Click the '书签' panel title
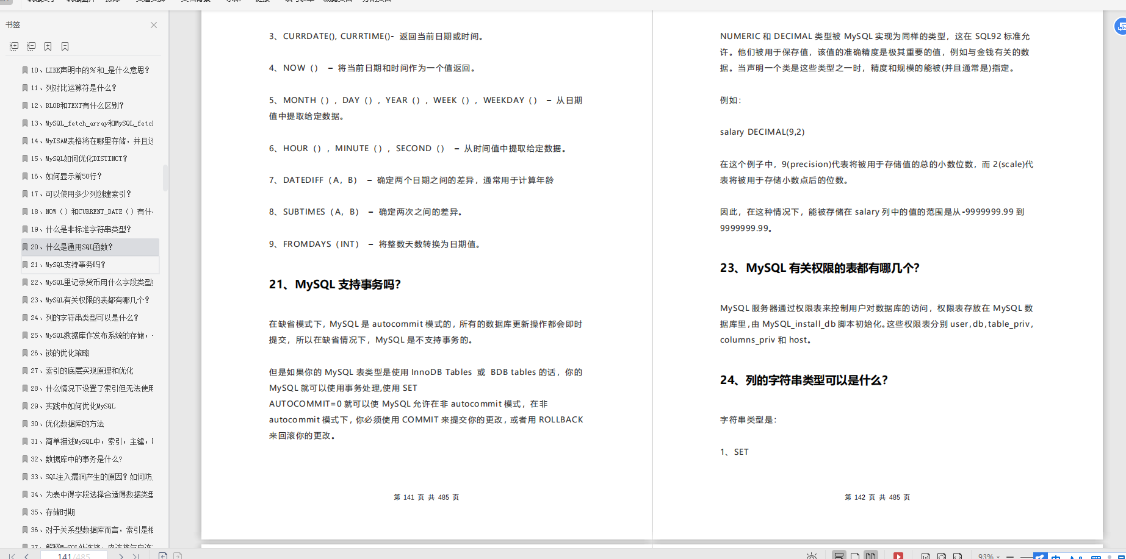Viewport: 1126px width, 559px height. click(x=13, y=25)
